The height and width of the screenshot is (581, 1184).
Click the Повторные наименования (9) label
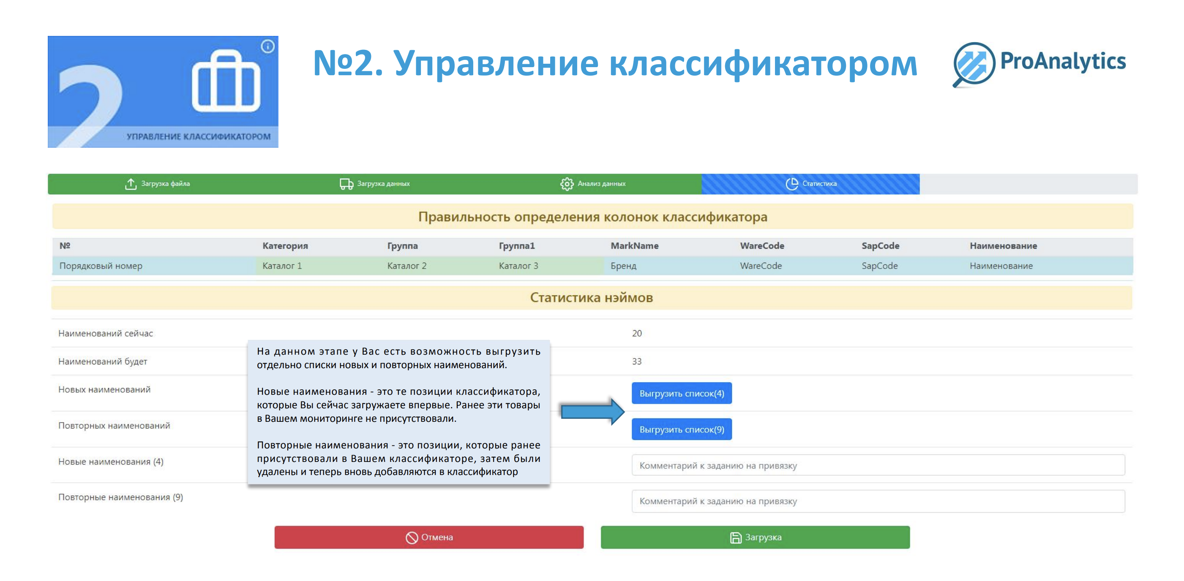(120, 497)
